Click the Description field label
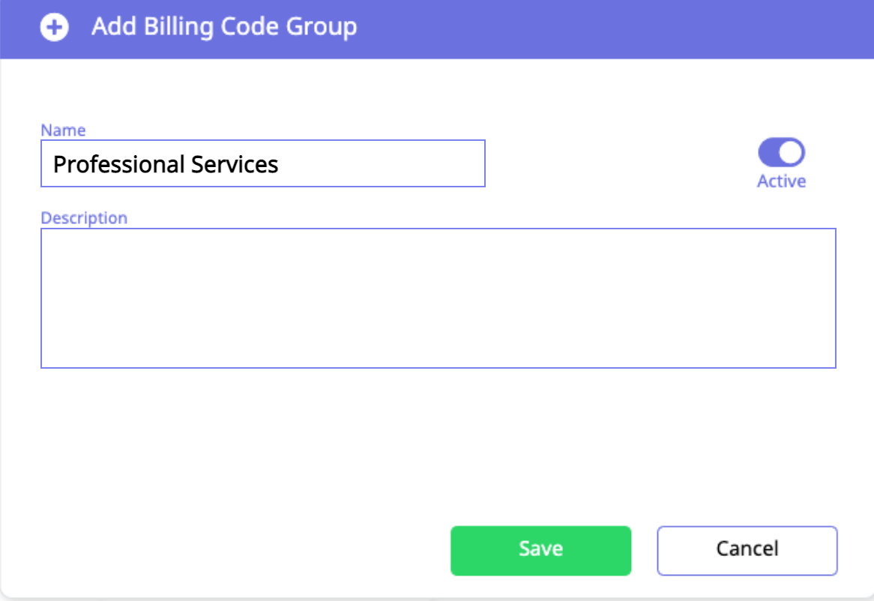This screenshot has width=874, height=601. (x=84, y=218)
